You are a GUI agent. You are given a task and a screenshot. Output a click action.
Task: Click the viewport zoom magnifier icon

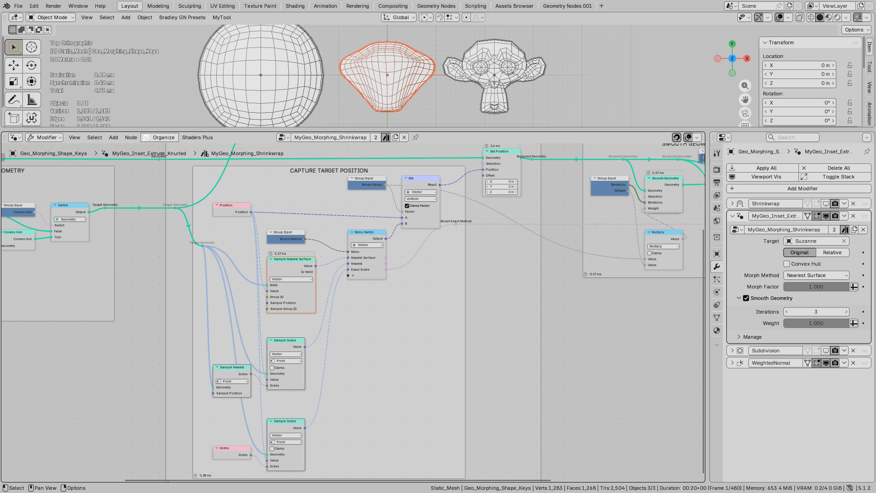pos(745,86)
